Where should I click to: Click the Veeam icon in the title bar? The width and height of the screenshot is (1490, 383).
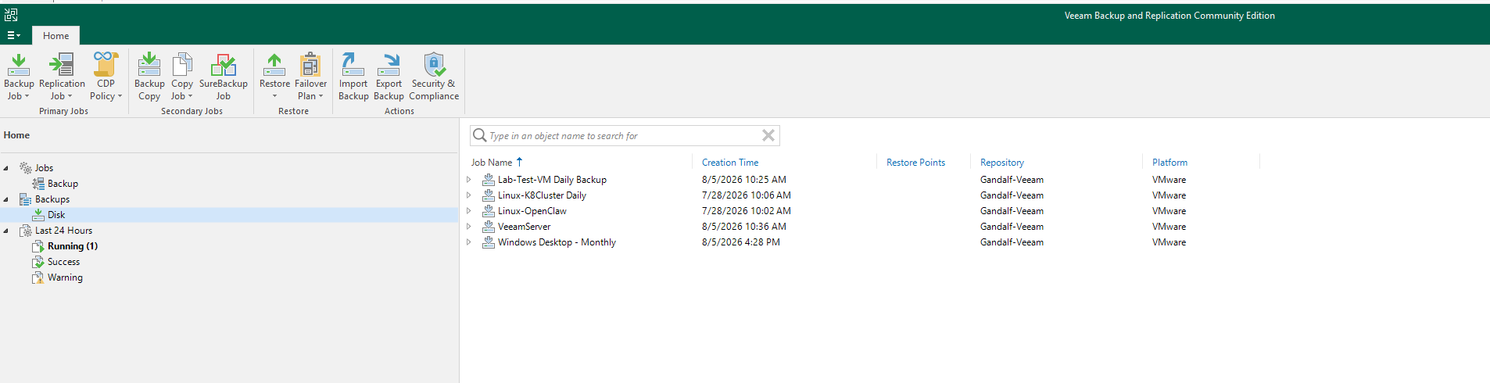click(11, 15)
